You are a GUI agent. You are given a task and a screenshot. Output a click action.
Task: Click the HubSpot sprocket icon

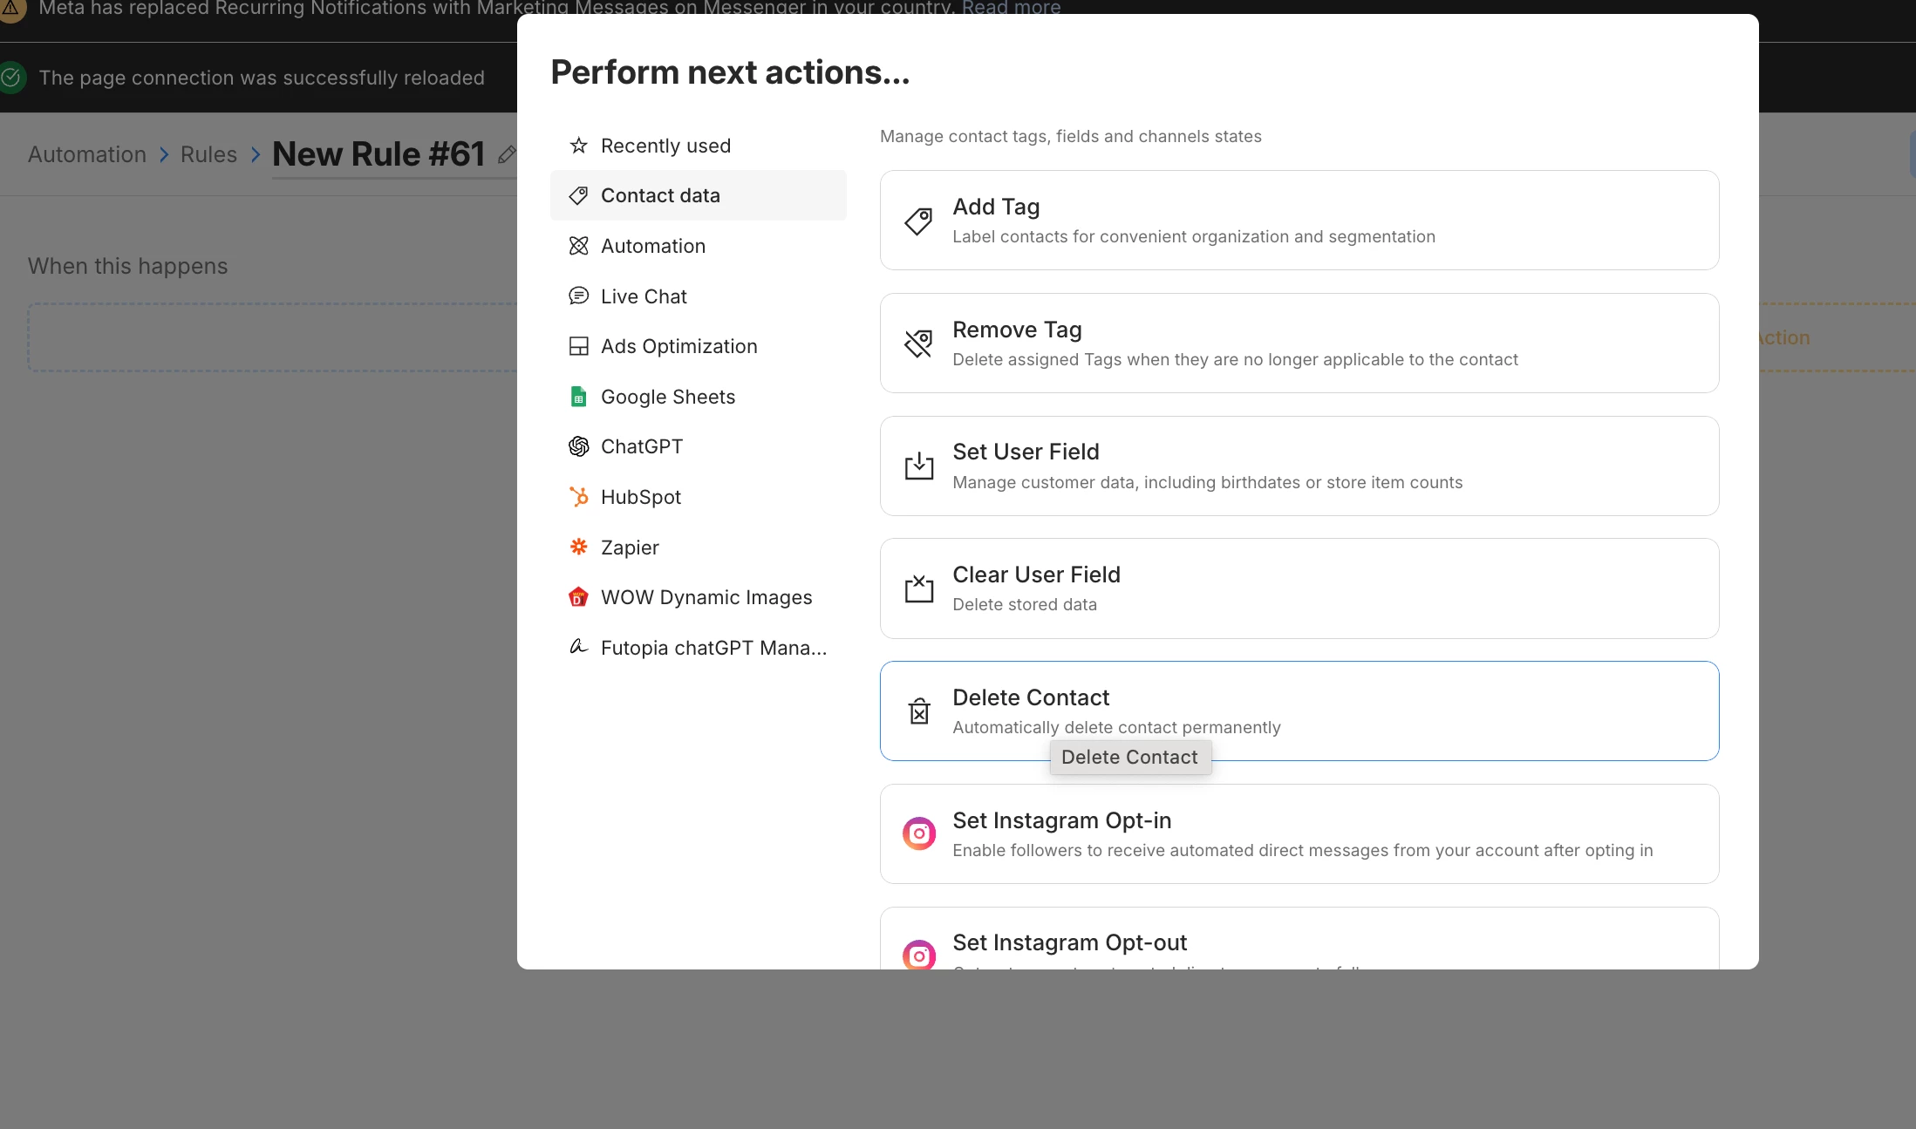click(578, 497)
